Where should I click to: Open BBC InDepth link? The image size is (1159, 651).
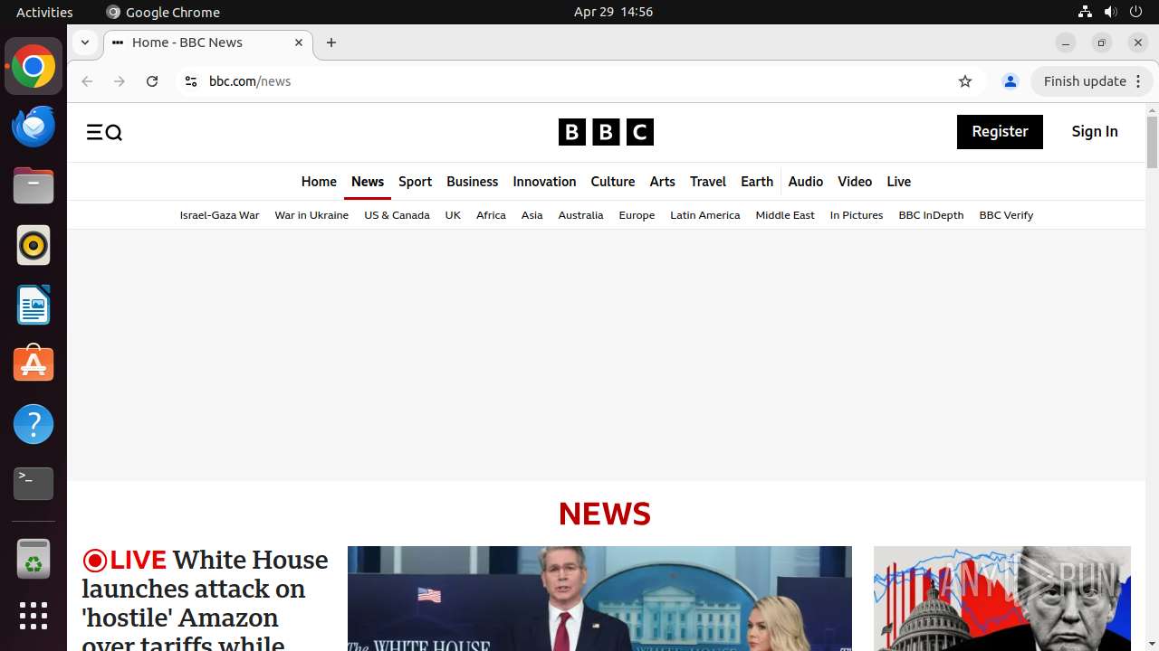point(931,215)
